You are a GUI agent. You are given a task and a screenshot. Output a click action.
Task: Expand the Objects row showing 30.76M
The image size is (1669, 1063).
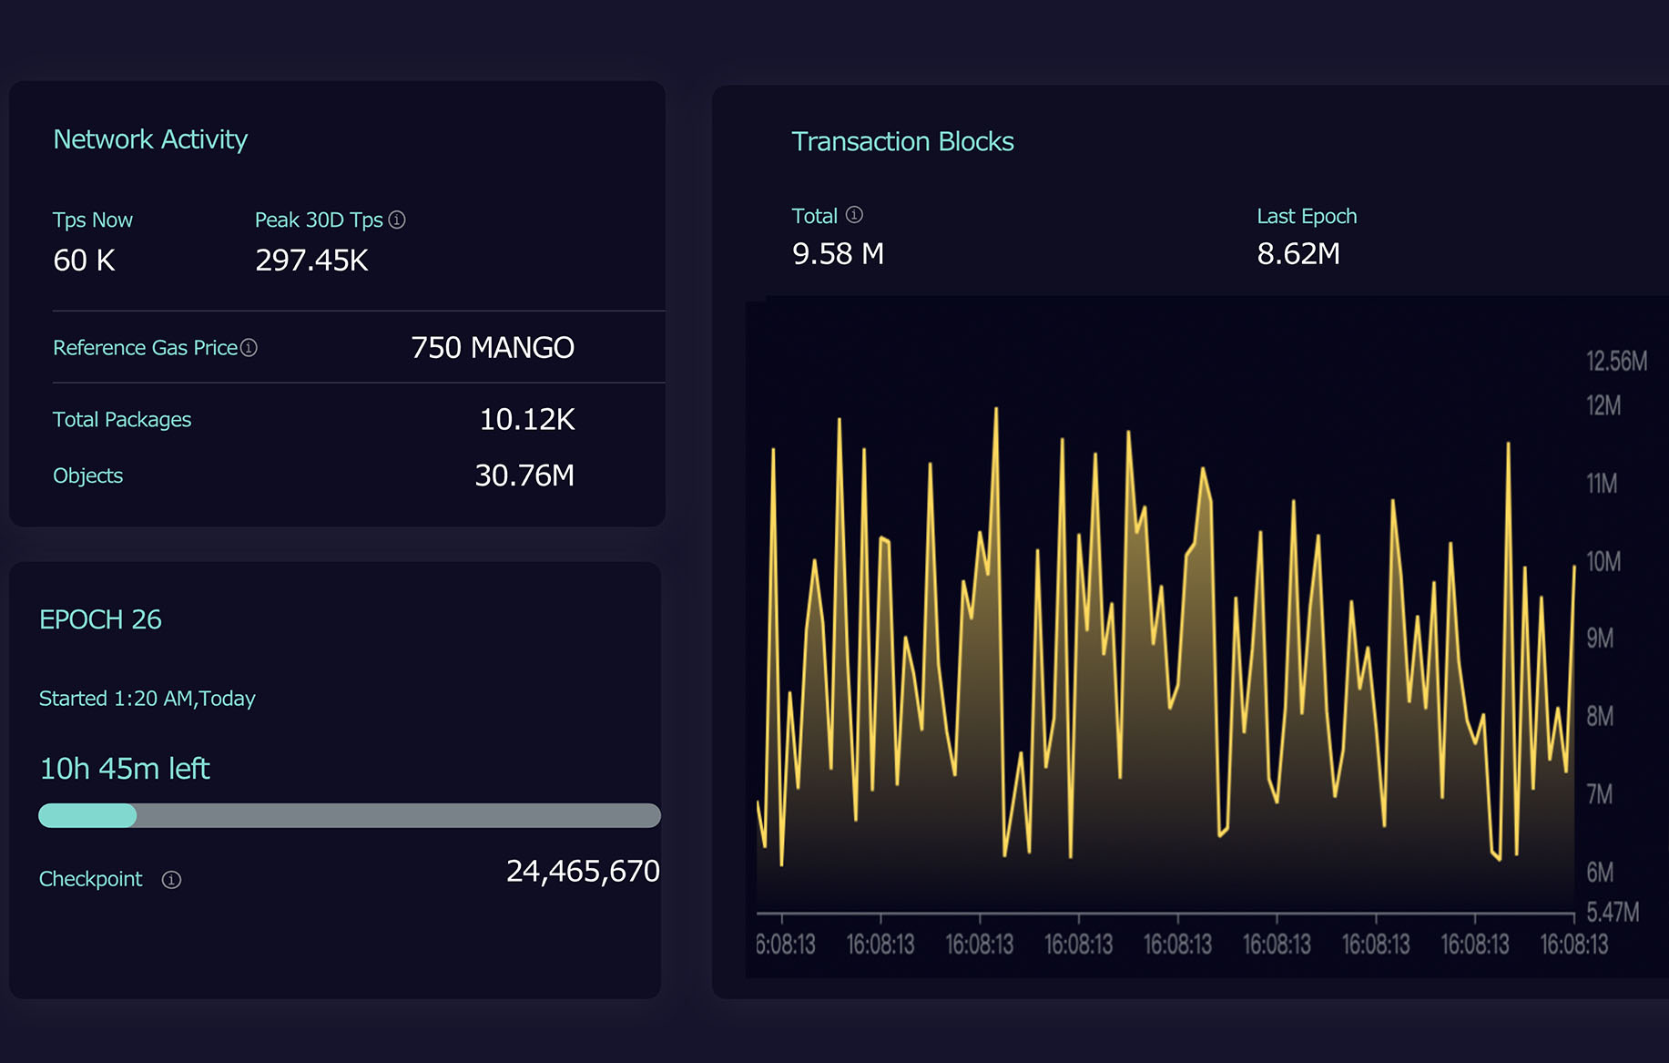click(x=87, y=475)
